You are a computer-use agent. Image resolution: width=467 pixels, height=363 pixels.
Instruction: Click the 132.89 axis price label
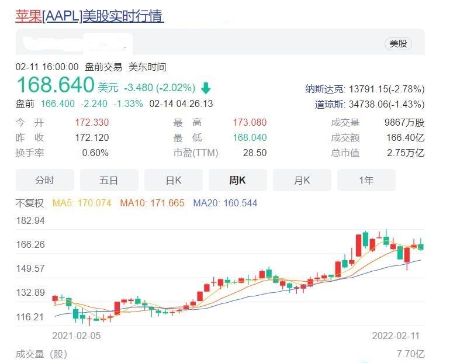(30, 292)
